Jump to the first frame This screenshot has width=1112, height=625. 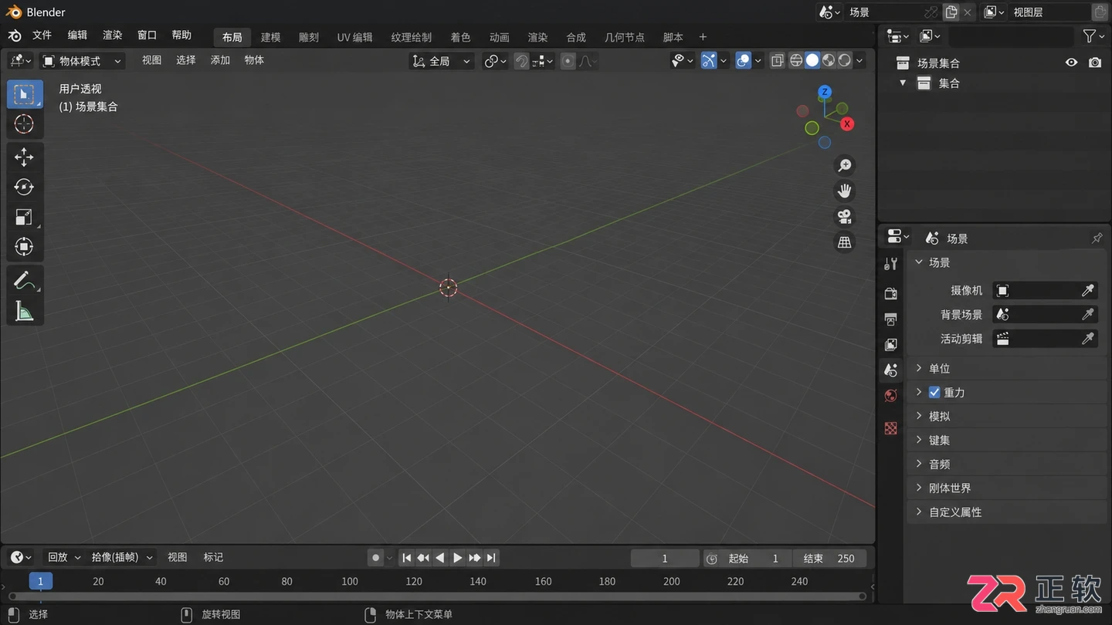tap(406, 557)
